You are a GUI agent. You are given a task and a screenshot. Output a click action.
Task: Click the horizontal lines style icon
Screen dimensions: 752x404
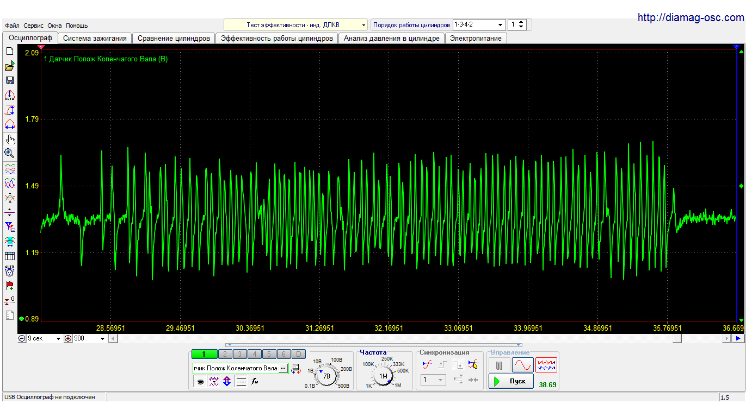click(x=241, y=381)
